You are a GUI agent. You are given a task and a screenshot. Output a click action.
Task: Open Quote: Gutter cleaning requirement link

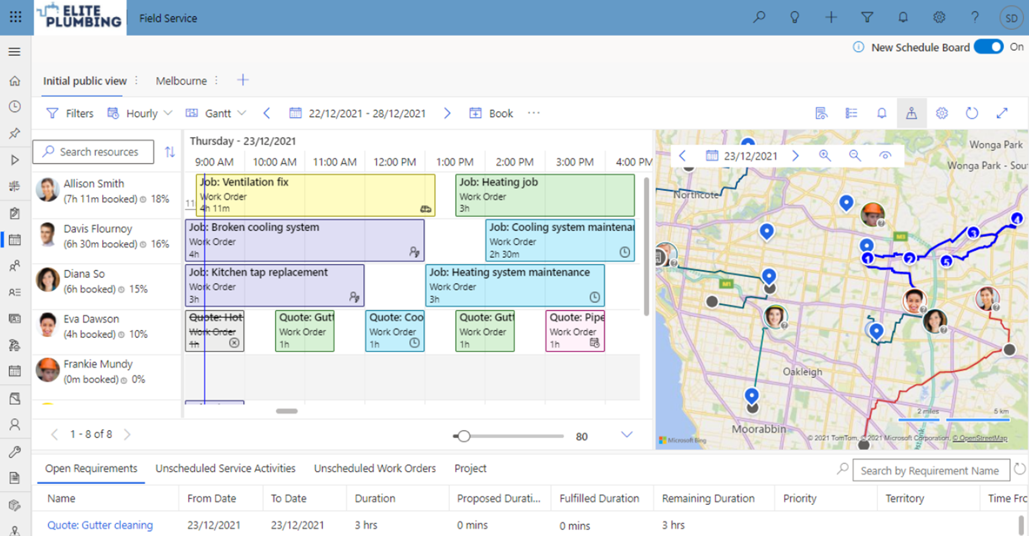pyautogui.click(x=100, y=525)
